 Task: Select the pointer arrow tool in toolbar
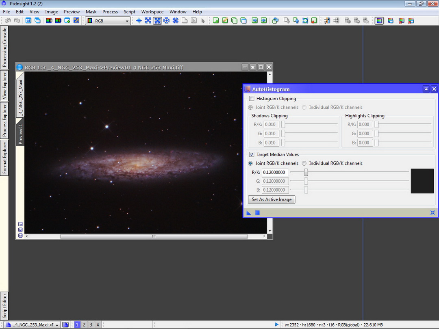(x=203, y=21)
